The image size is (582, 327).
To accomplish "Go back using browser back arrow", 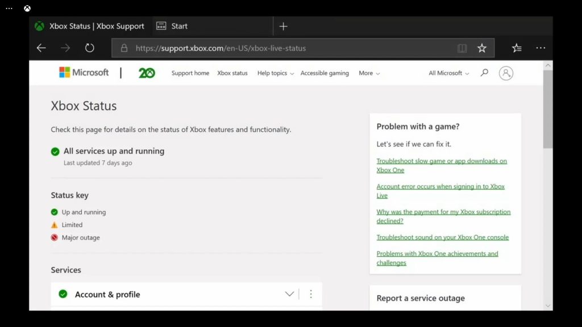I will pos(41,48).
